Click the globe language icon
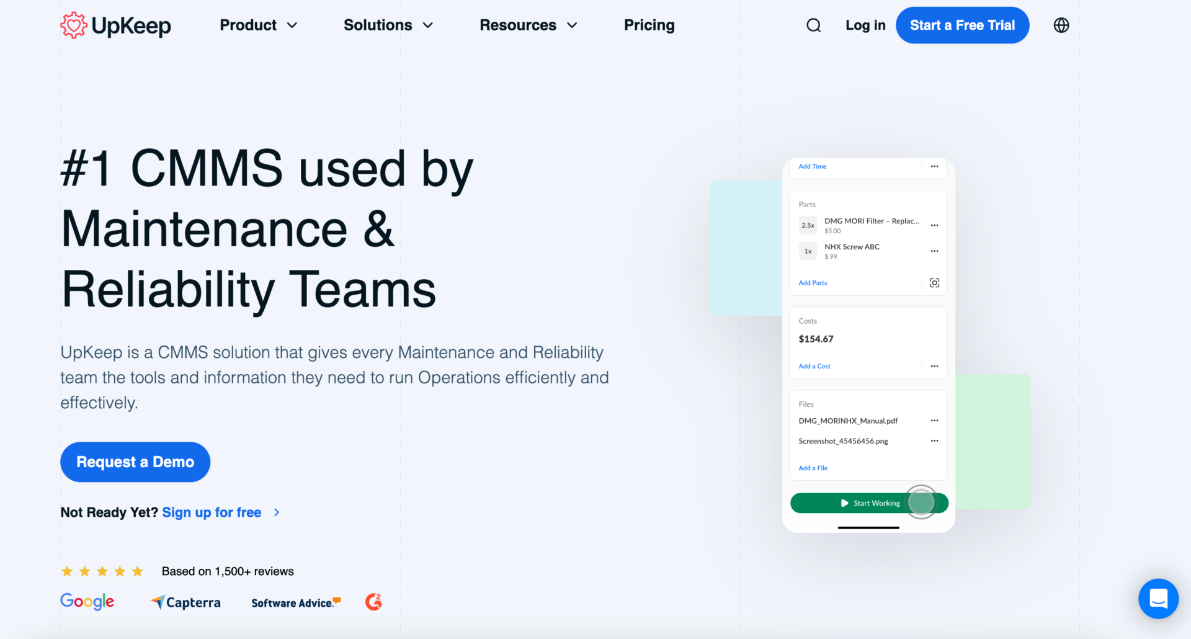The image size is (1191, 639). tap(1061, 25)
